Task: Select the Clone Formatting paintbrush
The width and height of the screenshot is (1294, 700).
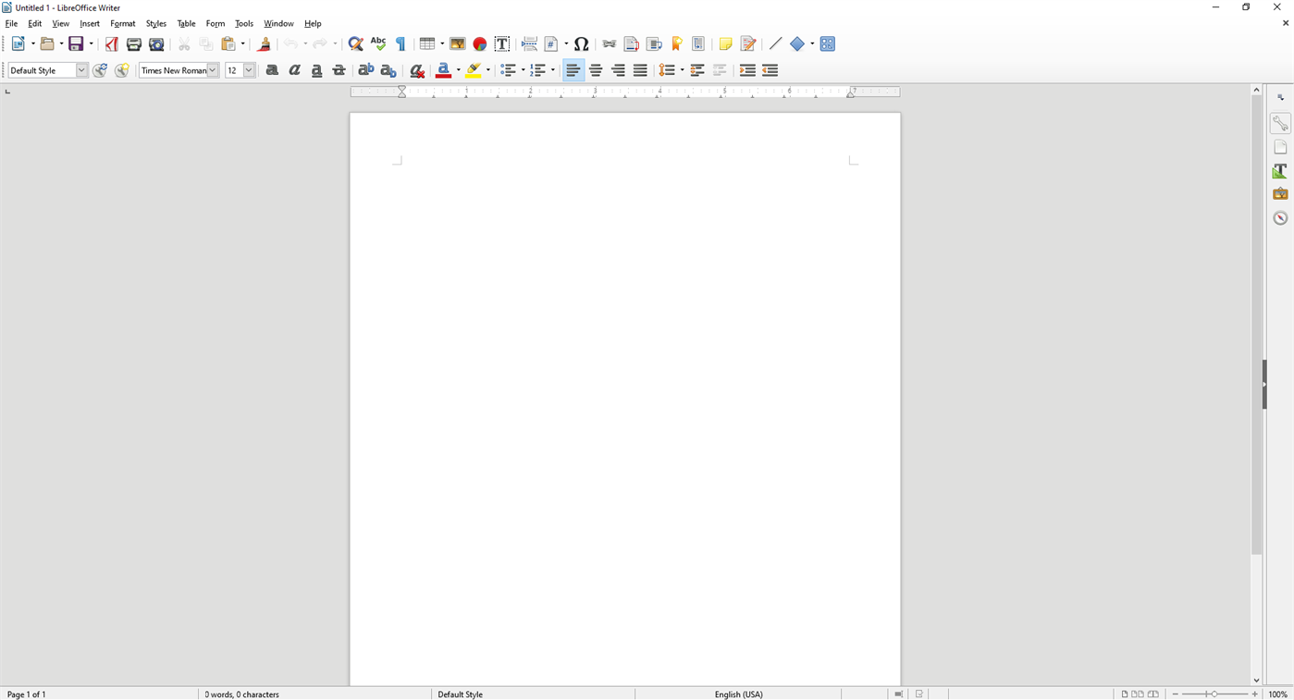Action: (x=265, y=43)
